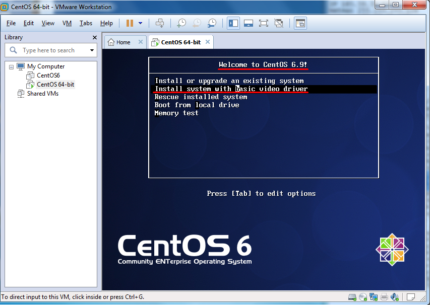The image size is (430, 305).
Task: Take a snapshot of this VM
Action: click(181, 23)
